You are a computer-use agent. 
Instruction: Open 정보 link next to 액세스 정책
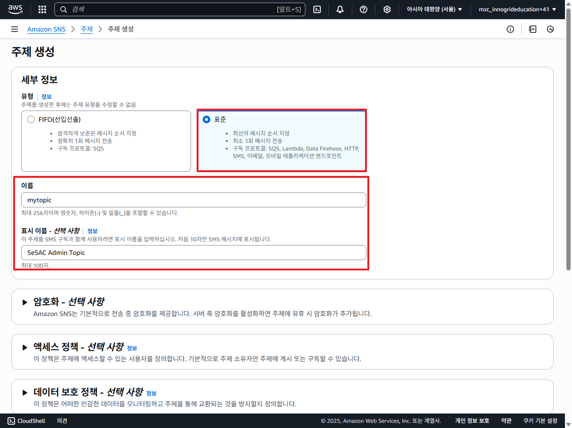point(132,348)
